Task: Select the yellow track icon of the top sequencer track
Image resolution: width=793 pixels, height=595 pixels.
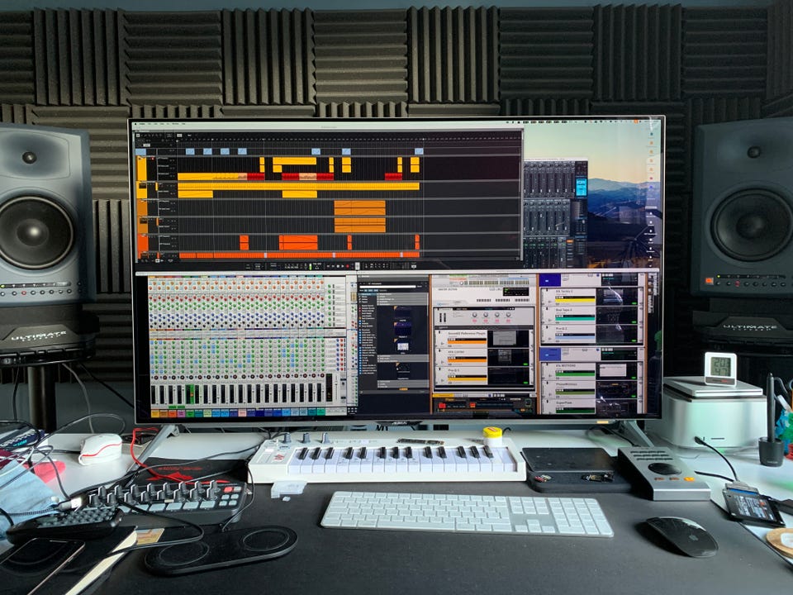Action: [x=141, y=169]
